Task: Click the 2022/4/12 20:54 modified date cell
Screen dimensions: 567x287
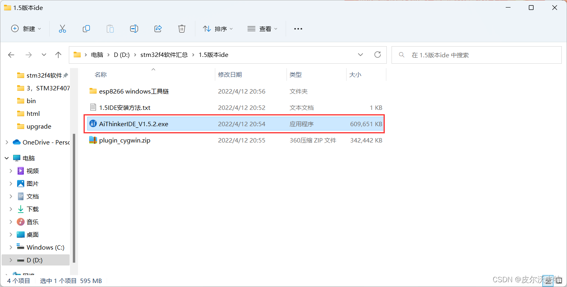Action: (x=242, y=124)
